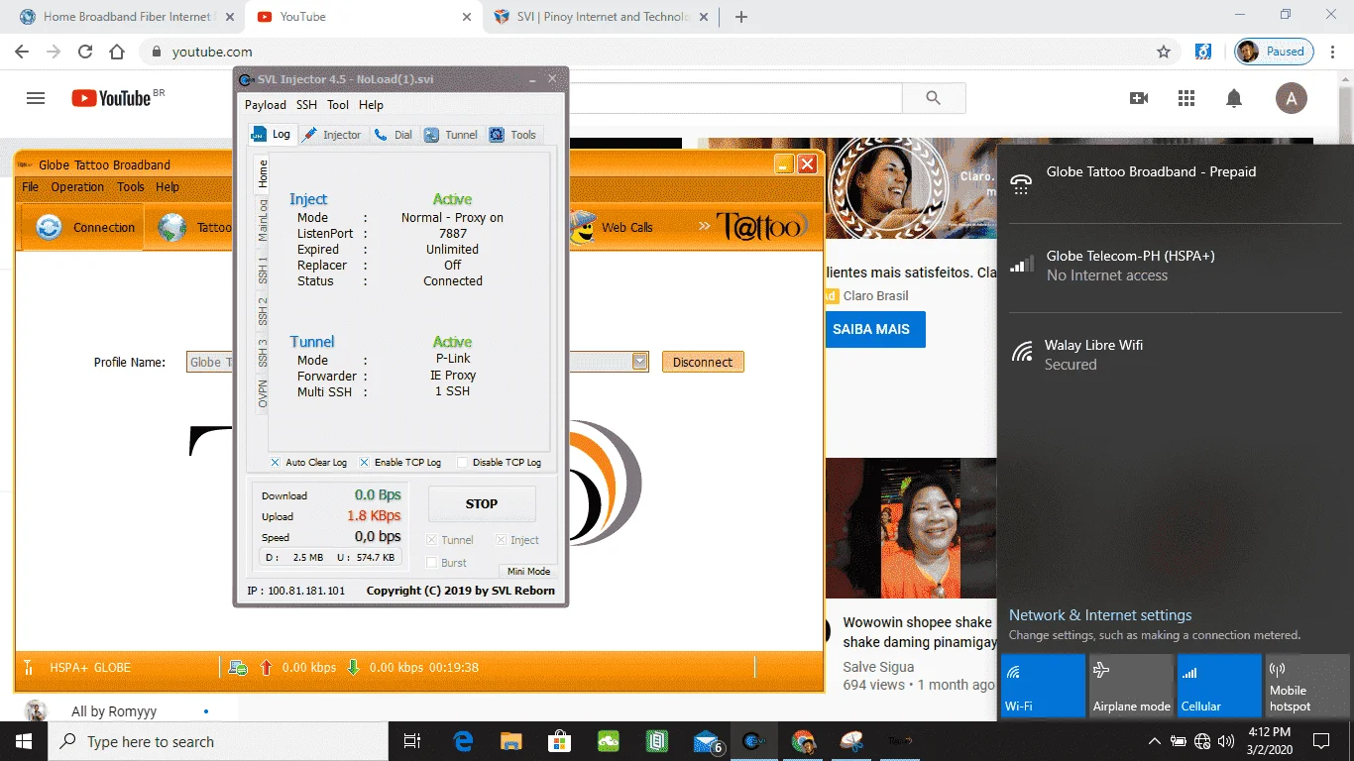The image size is (1354, 761).
Task: Check the Burst checkbox
Action: [x=431, y=563]
